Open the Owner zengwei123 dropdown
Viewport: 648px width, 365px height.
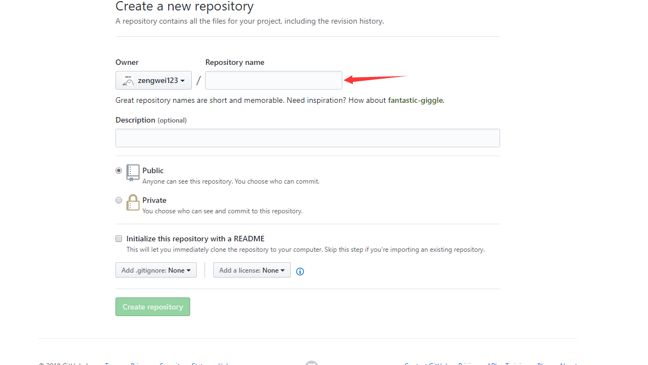tap(153, 80)
